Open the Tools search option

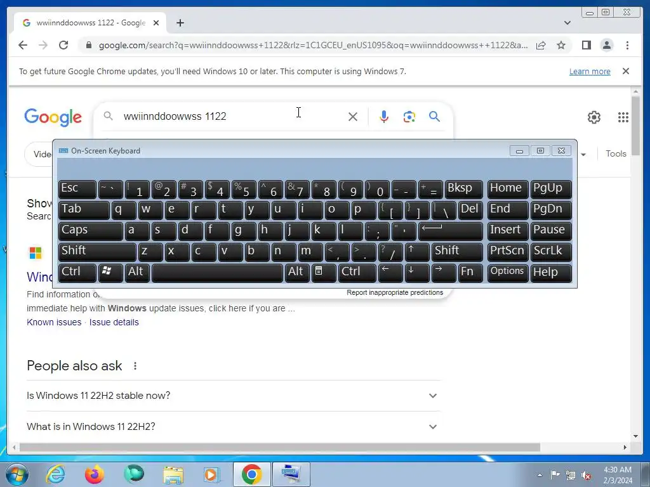[x=616, y=153]
